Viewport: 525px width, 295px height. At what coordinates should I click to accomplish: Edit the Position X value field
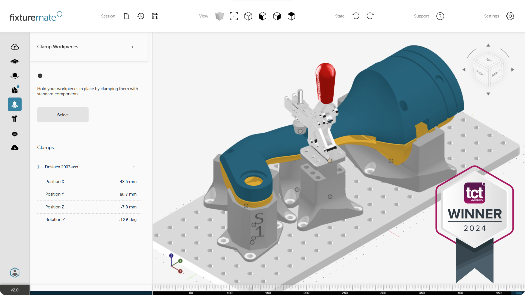[127, 182]
